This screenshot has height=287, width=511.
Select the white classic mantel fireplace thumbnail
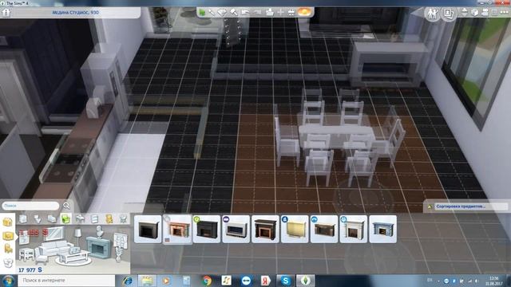point(353,229)
